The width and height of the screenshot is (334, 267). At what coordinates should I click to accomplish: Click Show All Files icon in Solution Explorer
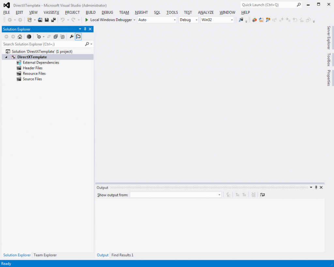tap(62, 37)
